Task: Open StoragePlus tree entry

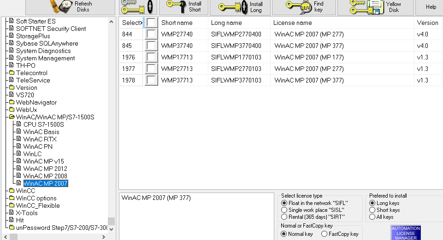Action: (33, 36)
